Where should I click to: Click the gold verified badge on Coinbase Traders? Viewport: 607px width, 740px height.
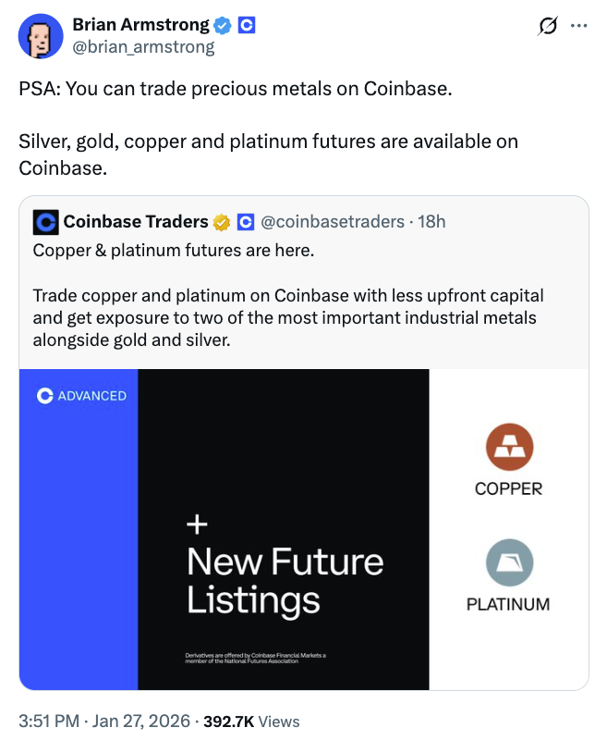[x=222, y=222]
